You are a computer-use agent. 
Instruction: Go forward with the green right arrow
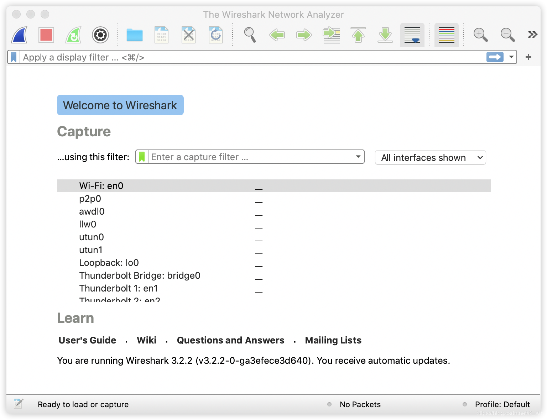point(304,35)
